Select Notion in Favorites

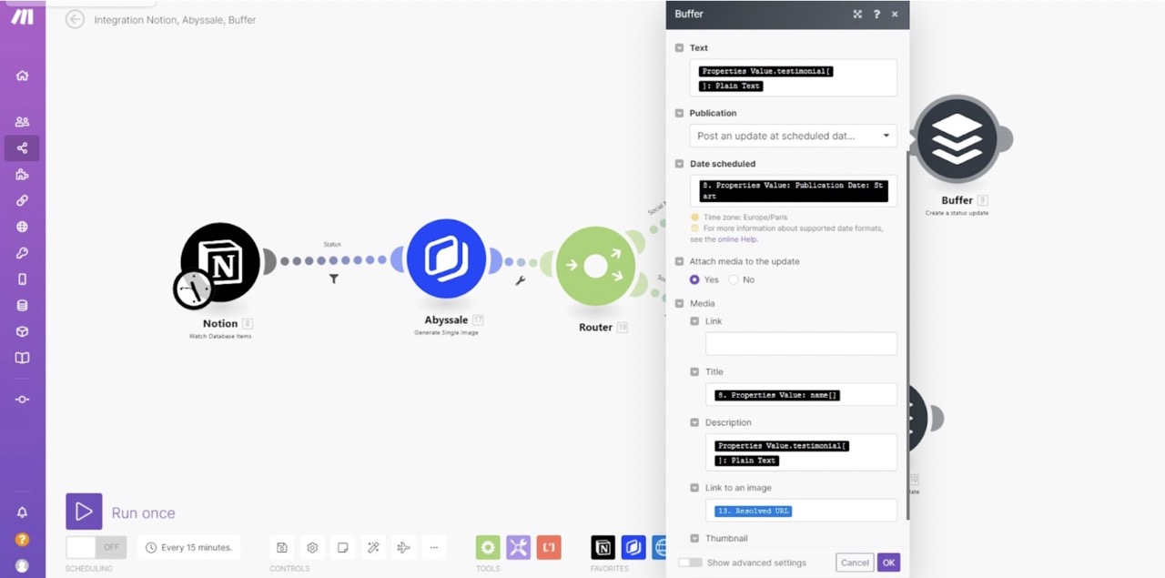[x=603, y=547]
